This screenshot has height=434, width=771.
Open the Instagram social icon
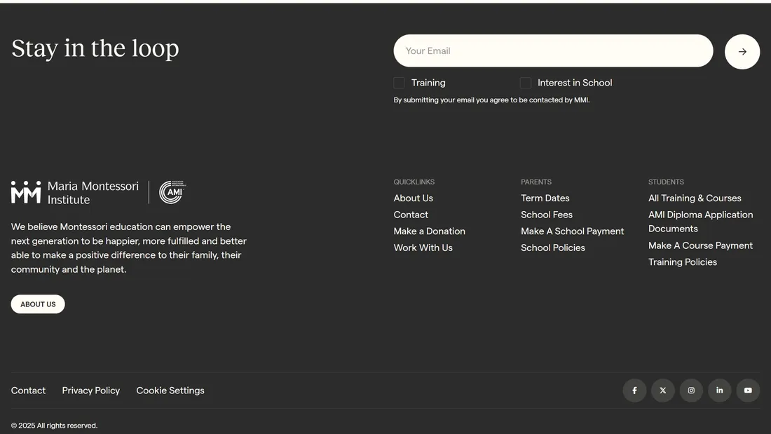pos(691,391)
